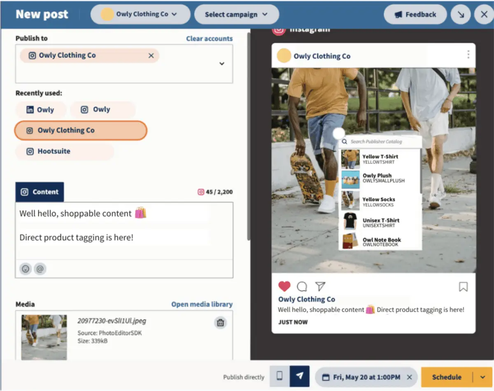Toggle the Instagram Owly account chip
The width and height of the screenshot is (494, 391).
pos(103,110)
